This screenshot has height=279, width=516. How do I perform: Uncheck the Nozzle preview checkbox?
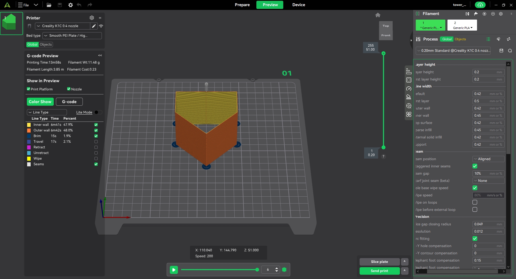(x=69, y=89)
